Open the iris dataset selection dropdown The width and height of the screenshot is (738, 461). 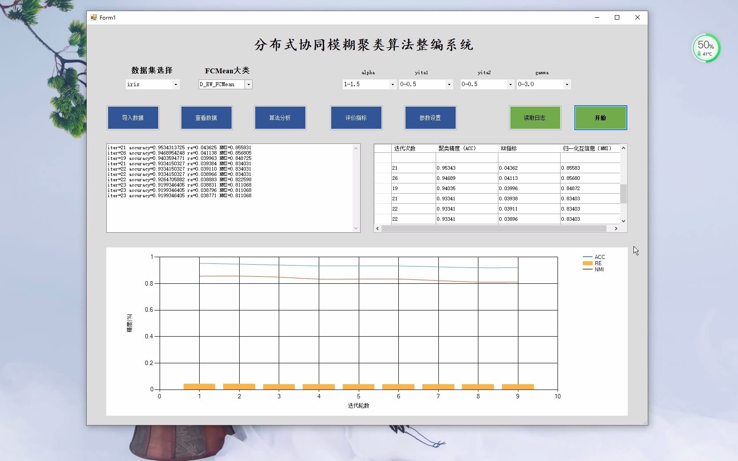176,84
